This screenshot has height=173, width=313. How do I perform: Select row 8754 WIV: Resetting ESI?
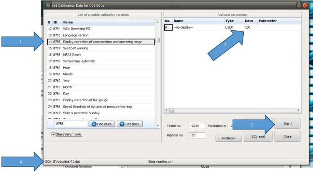click(x=101, y=29)
